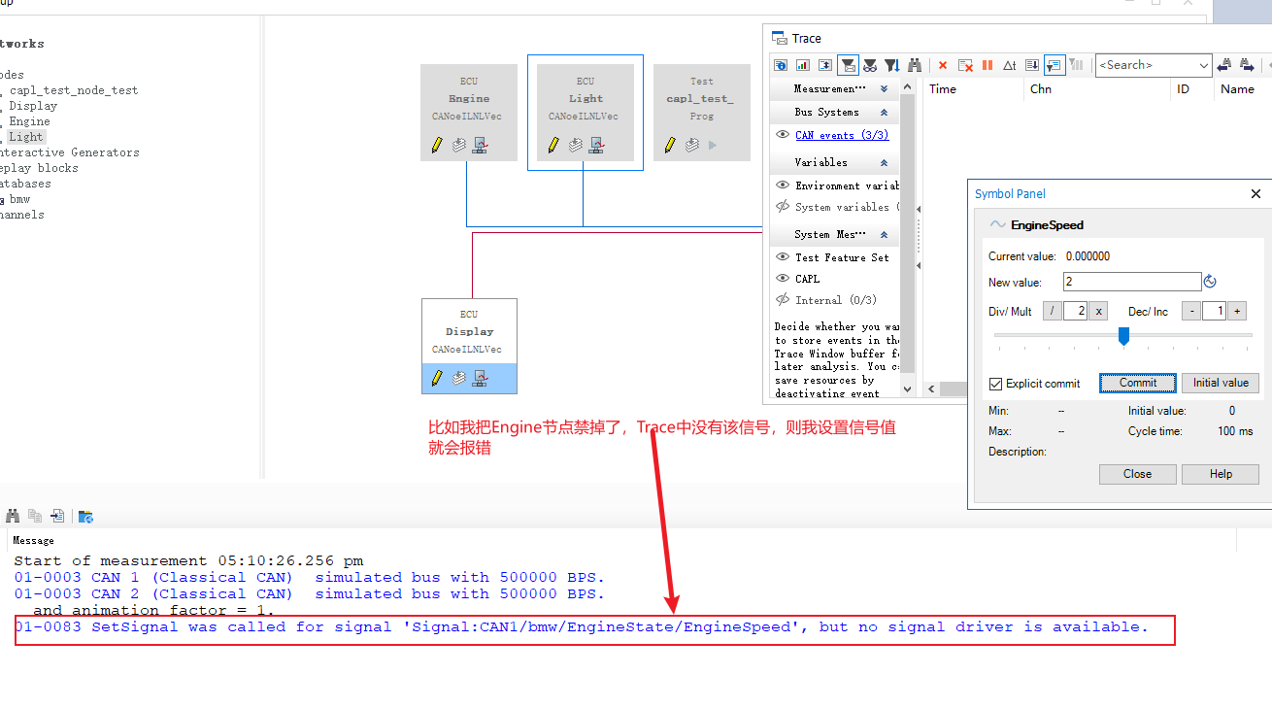Adjust the value slider in Symbol Panel
The height and width of the screenshot is (709, 1272).
click(1123, 336)
